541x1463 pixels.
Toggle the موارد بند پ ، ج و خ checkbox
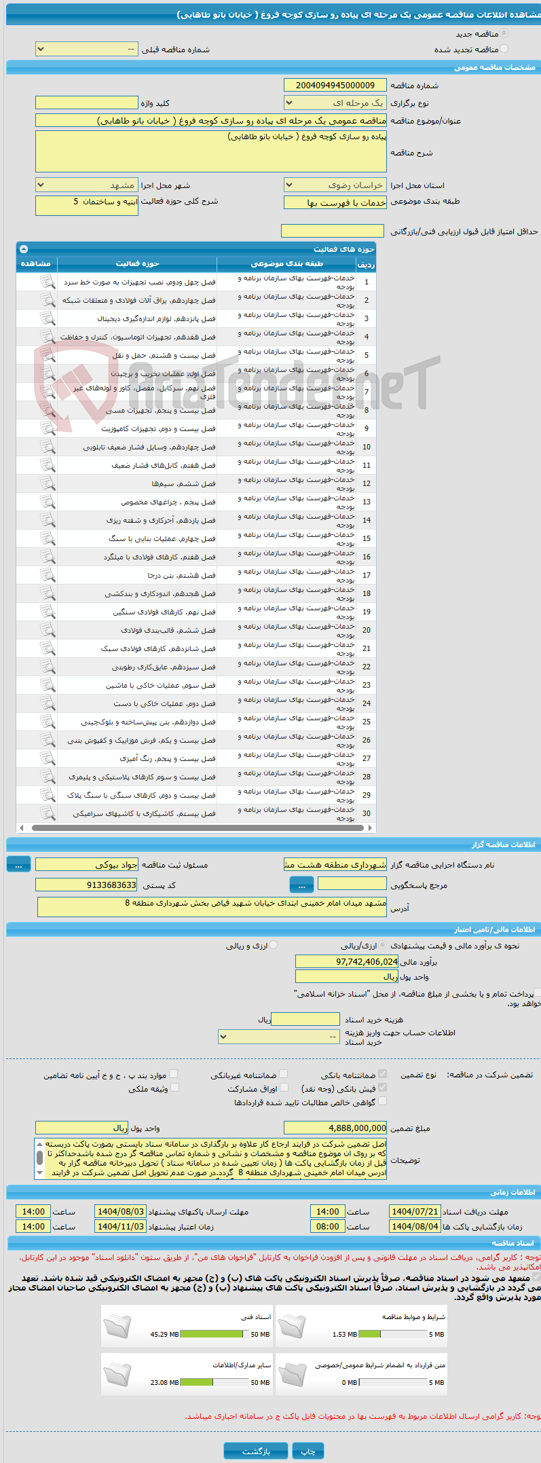[174, 1074]
